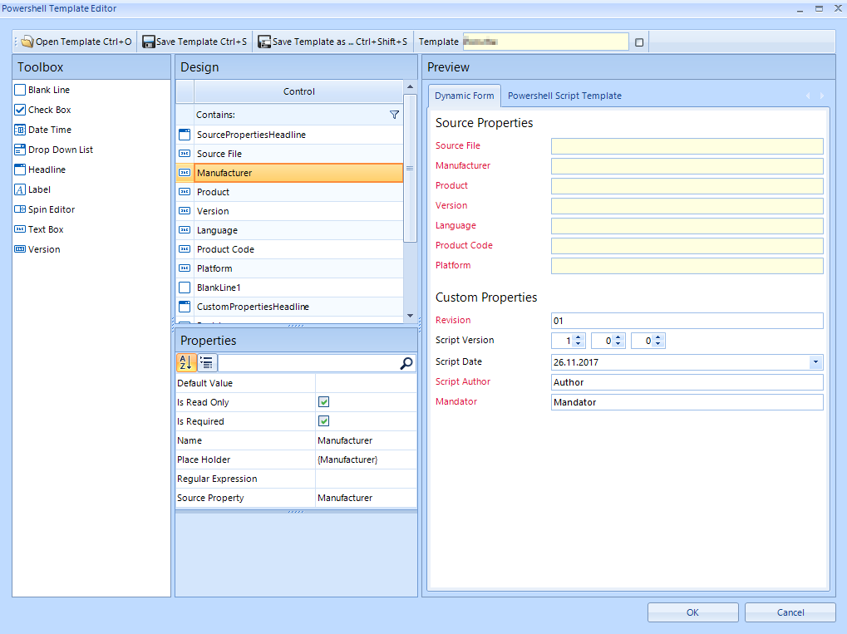This screenshot has height=634, width=847.
Task: Click the Open Template folder icon
Action: (27, 42)
